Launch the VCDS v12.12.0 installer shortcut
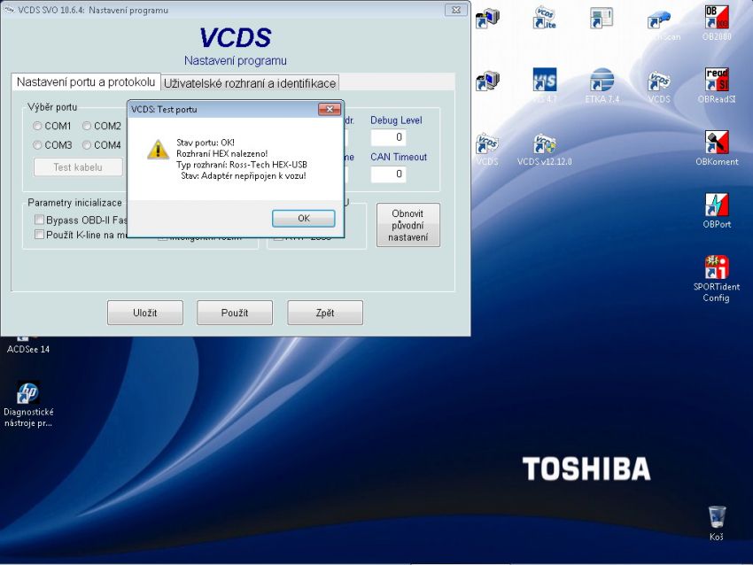This screenshot has width=753, height=565. [545, 149]
